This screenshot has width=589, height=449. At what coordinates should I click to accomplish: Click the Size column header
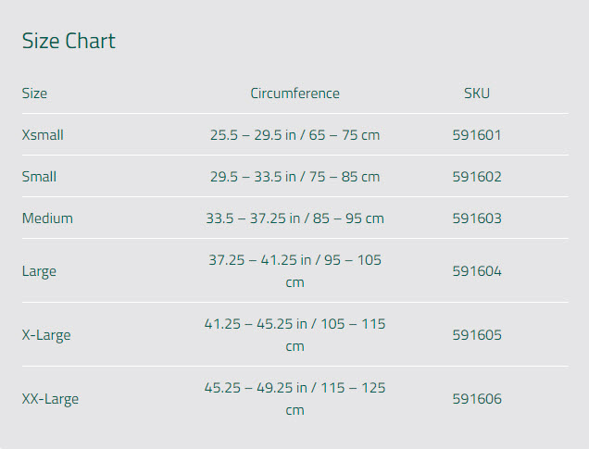[34, 94]
